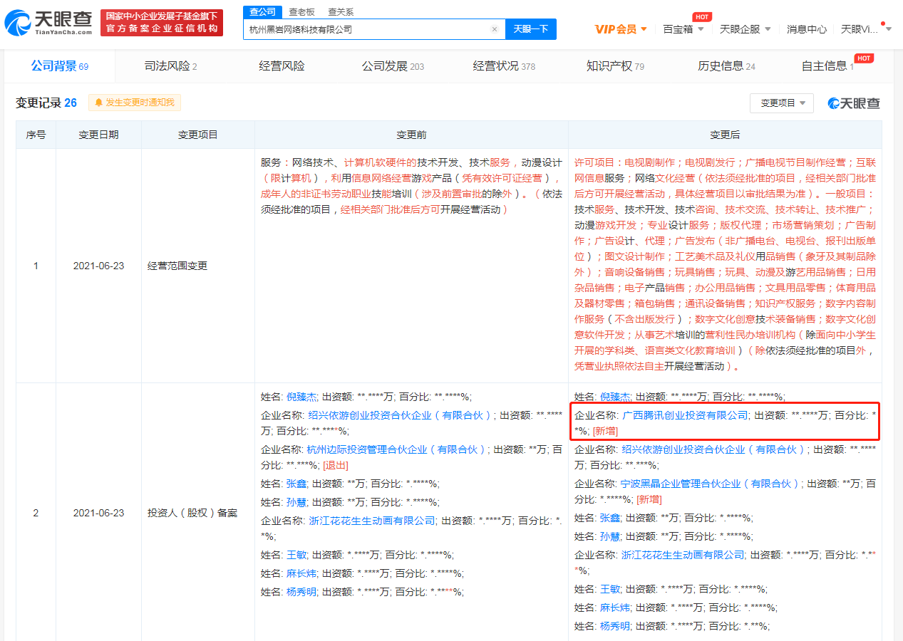Open the 历史信息 tab
903x641 pixels.
coord(726,66)
